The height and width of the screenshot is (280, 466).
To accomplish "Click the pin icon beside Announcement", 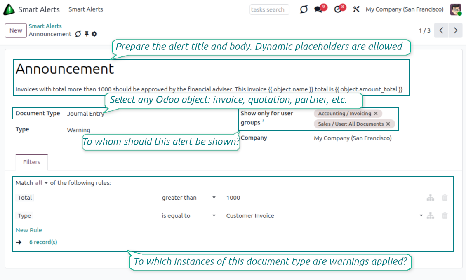I will tap(87, 34).
